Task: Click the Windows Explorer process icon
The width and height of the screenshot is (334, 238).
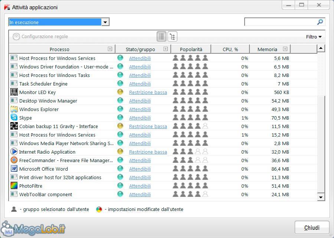Action: pyautogui.click(x=14, y=109)
